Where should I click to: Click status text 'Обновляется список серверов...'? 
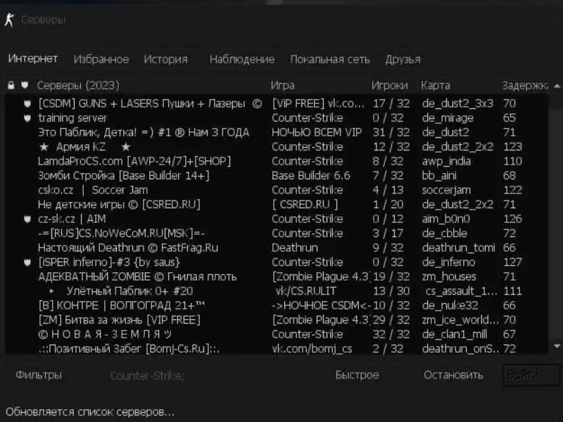point(90,411)
